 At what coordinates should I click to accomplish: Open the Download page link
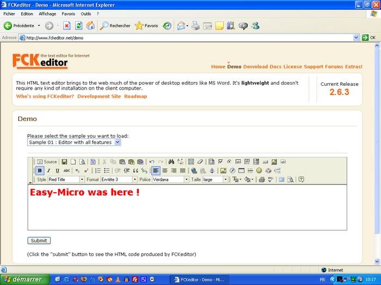(x=255, y=67)
